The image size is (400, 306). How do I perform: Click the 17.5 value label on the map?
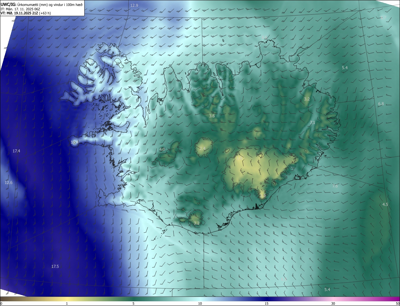pyautogui.click(x=55, y=266)
